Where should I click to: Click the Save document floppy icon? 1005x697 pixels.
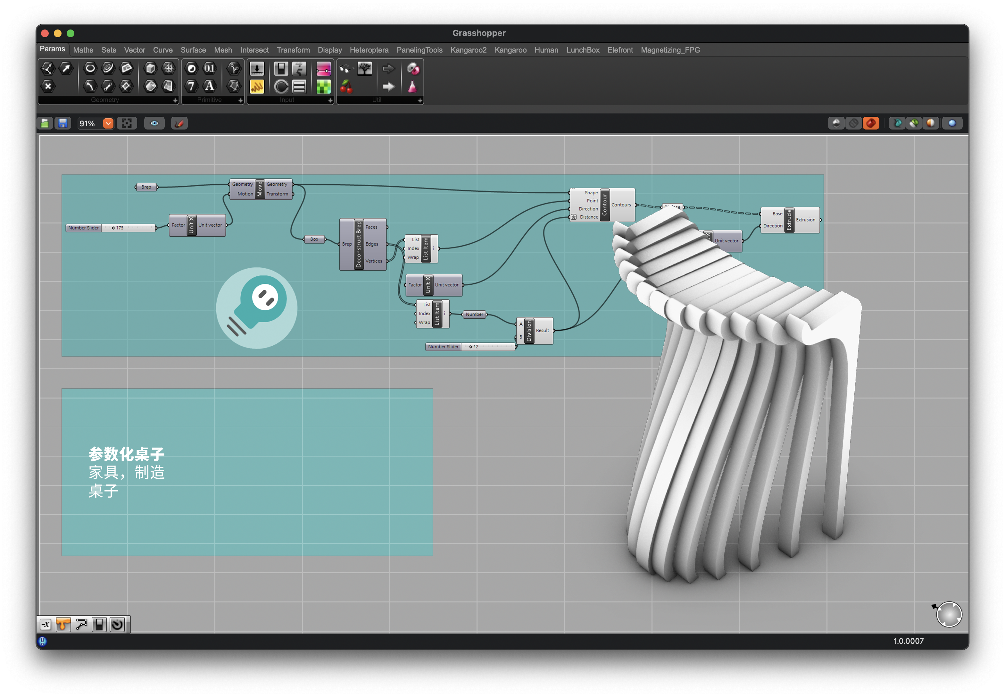tap(63, 123)
